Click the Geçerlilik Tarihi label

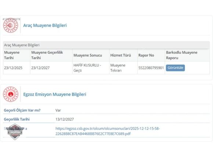coord(17,119)
